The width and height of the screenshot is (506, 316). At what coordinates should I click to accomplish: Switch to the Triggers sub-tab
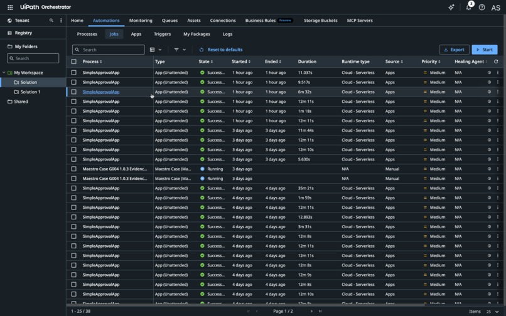pos(163,34)
